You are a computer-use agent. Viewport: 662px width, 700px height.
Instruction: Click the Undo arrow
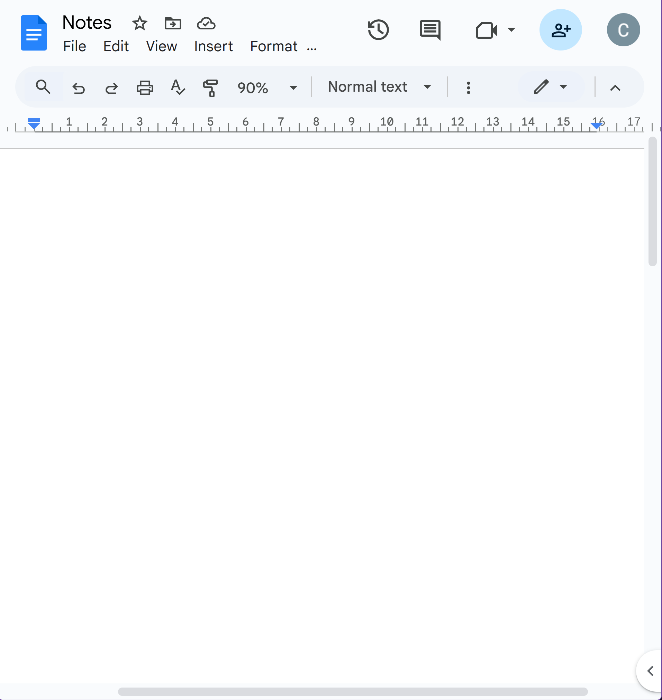click(78, 87)
